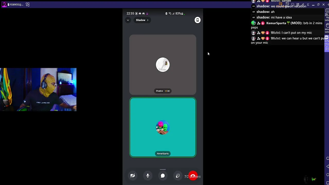Open the grid icon beside the device name

28,4
